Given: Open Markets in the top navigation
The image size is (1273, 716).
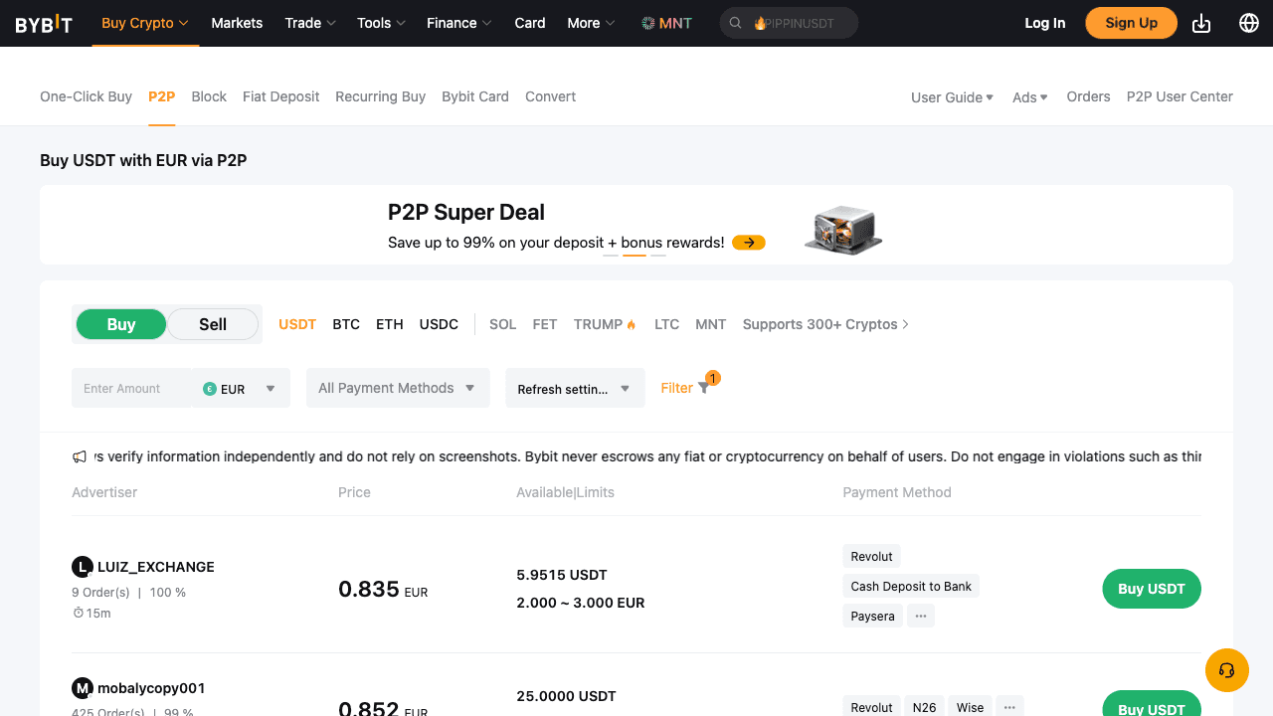Looking at the screenshot, I should [x=237, y=23].
